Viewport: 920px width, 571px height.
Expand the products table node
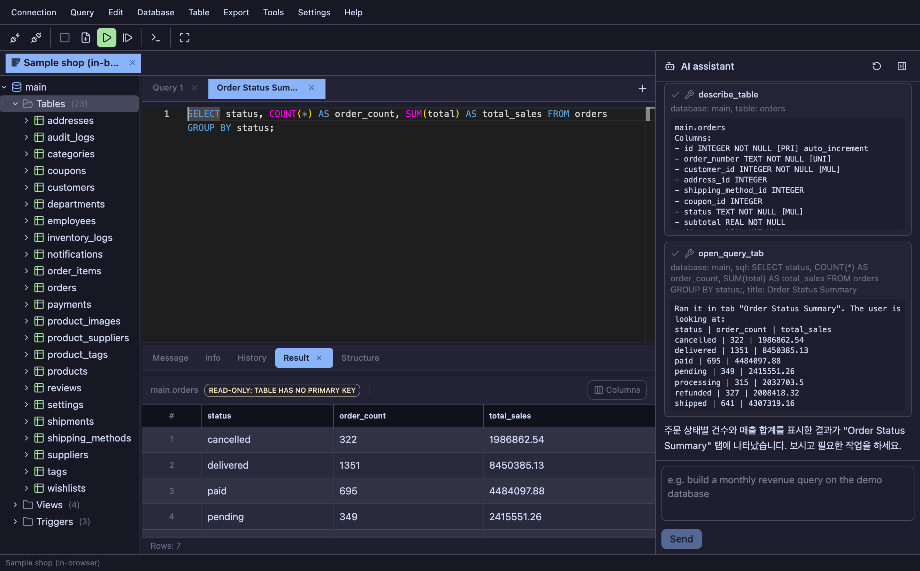26,371
